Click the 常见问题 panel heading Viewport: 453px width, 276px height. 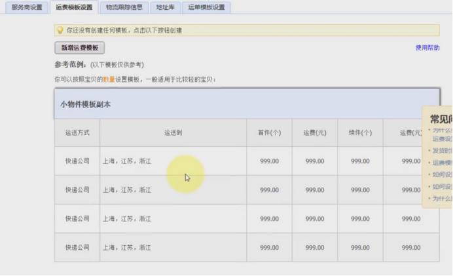[x=441, y=119]
